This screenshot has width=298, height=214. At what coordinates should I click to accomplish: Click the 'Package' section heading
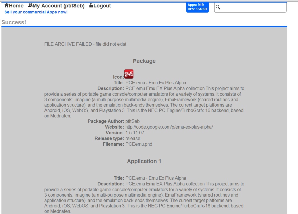(144, 61)
